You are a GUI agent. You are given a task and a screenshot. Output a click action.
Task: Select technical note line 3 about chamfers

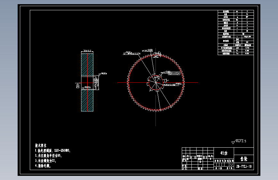46,161
